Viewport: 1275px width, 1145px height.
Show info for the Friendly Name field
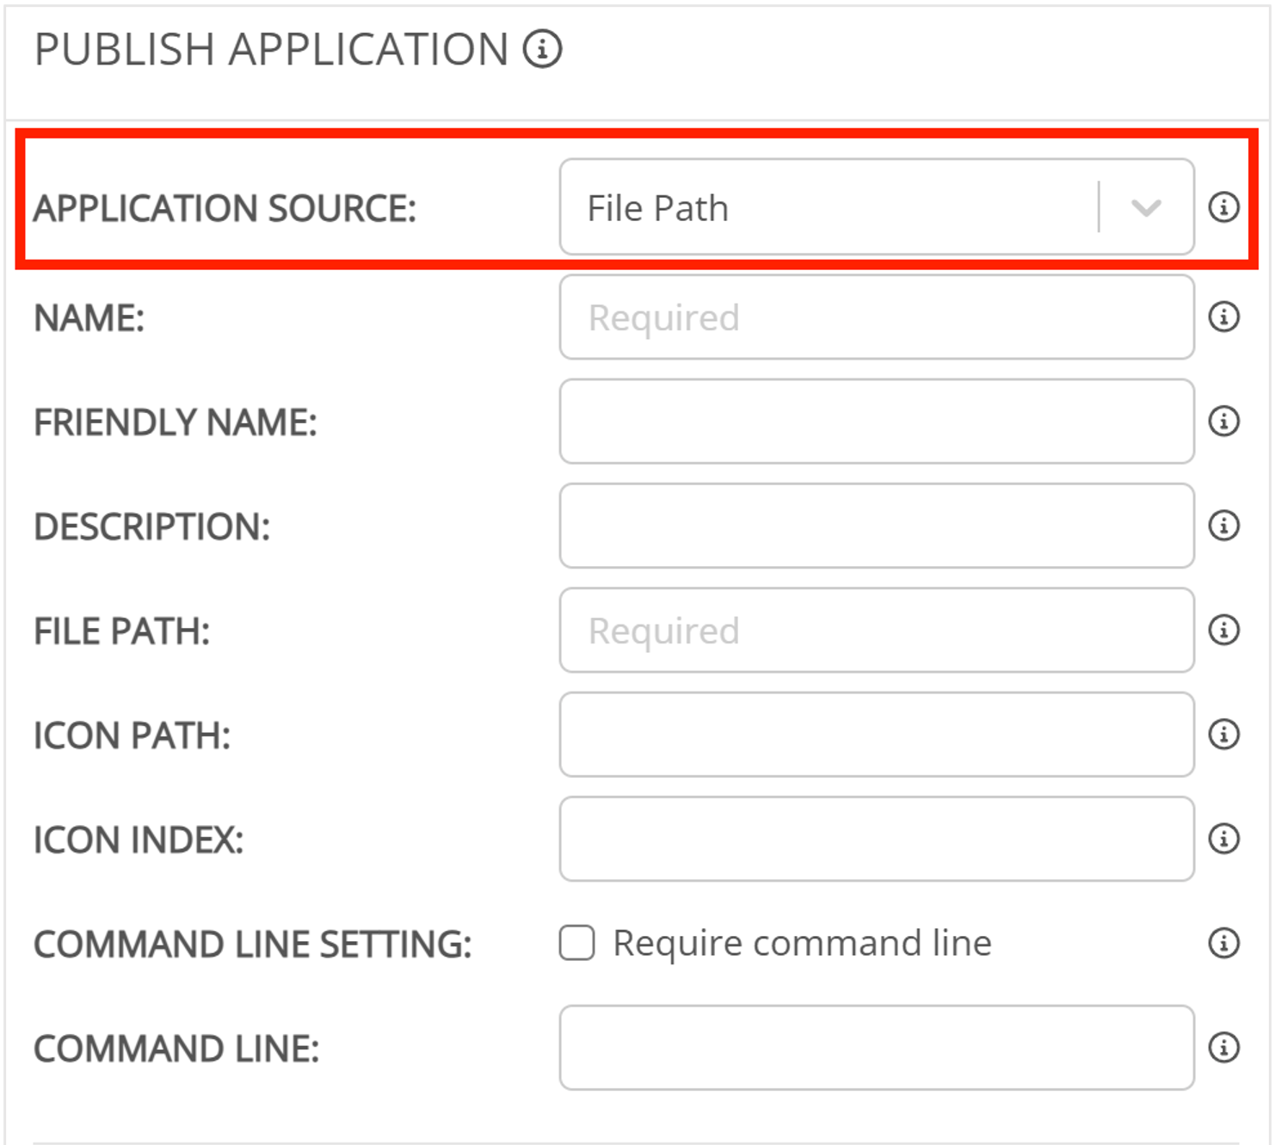1223,422
